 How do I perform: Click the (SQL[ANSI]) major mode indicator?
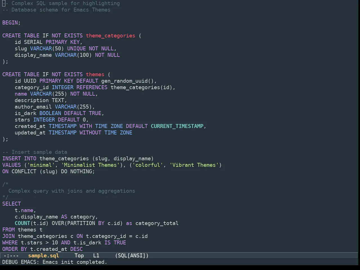[x=132, y=255]
